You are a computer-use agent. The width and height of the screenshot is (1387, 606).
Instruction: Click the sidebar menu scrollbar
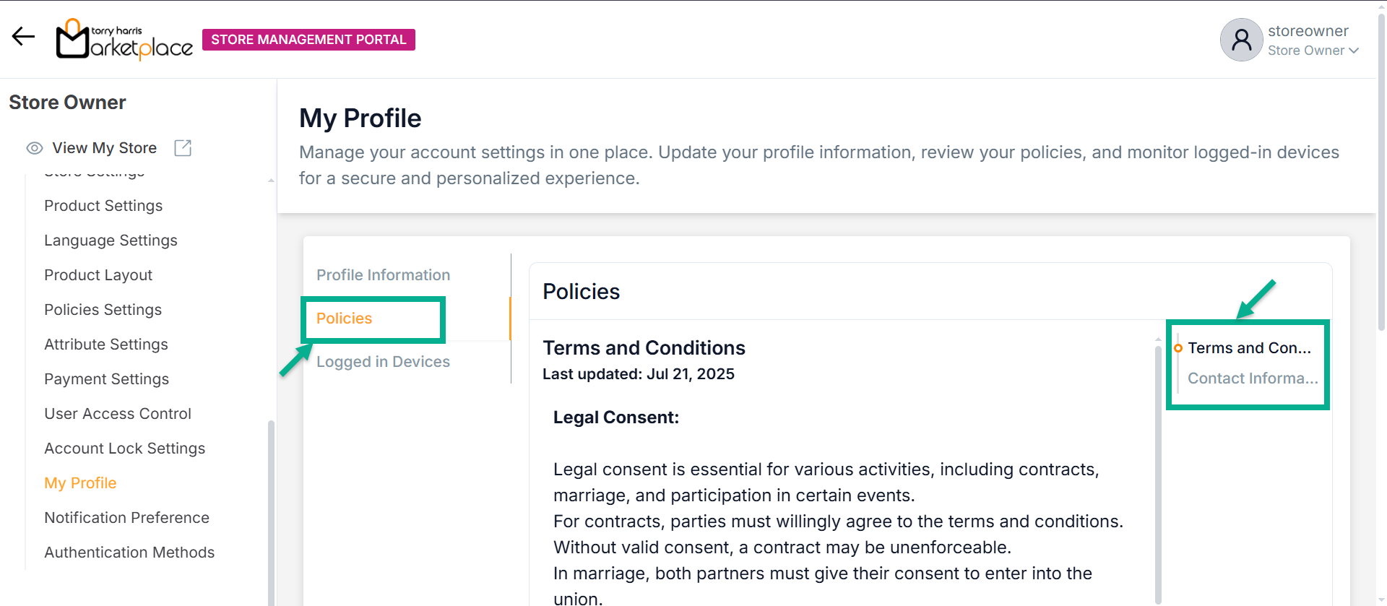[271, 506]
